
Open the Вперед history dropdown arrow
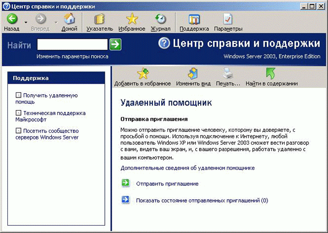click(56, 22)
